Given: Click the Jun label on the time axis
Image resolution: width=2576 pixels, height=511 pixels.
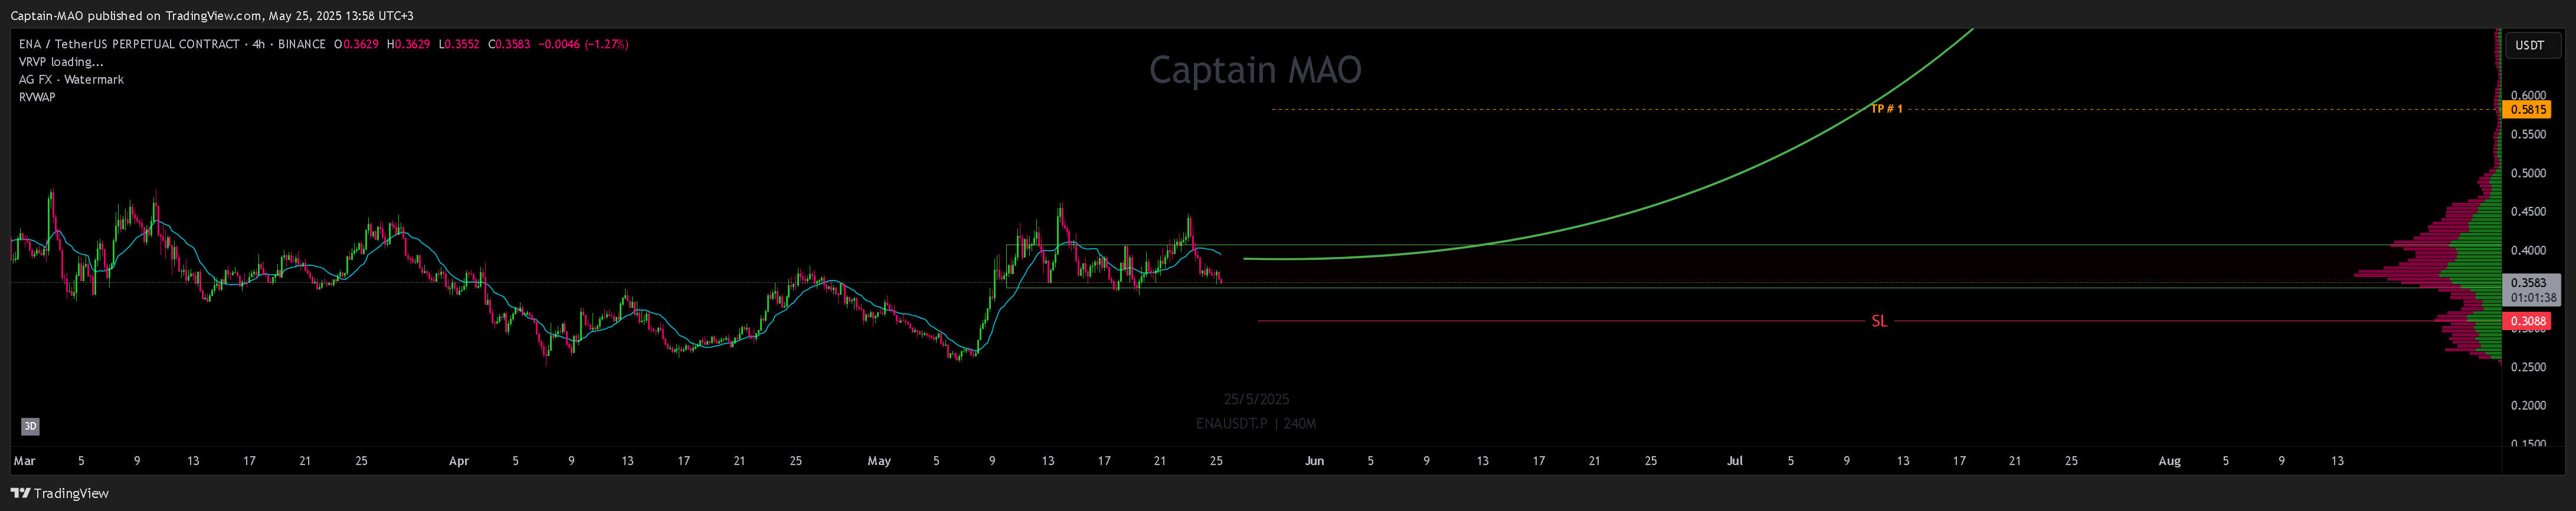Looking at the screenshot, I should click(1314, 461).
